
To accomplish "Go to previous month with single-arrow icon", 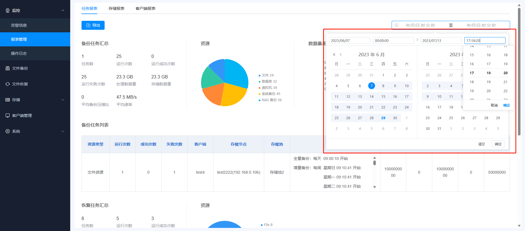I will pos(341,55).
